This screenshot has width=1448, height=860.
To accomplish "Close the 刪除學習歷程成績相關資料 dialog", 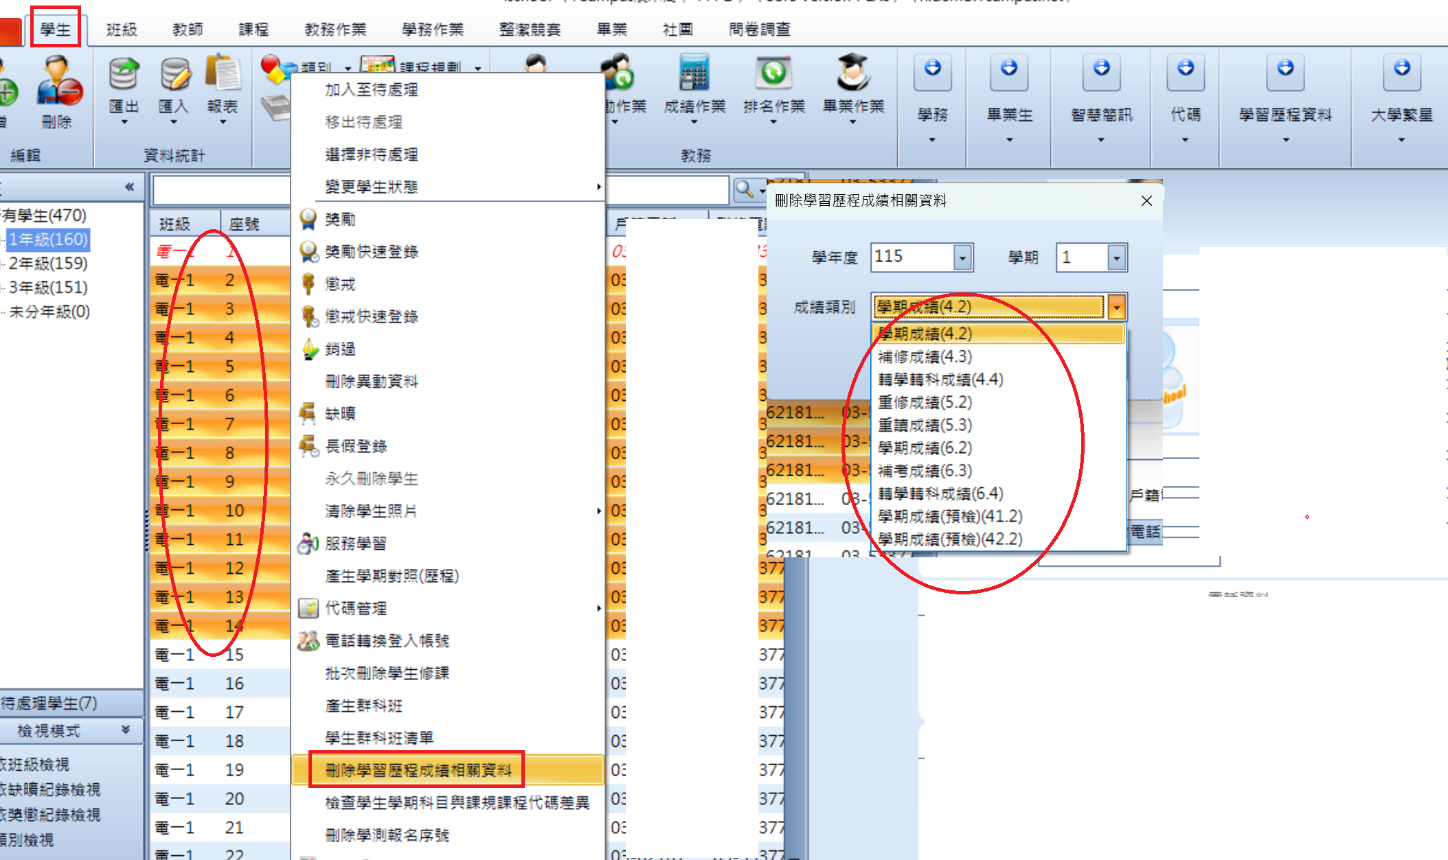I will point(1146,200).
